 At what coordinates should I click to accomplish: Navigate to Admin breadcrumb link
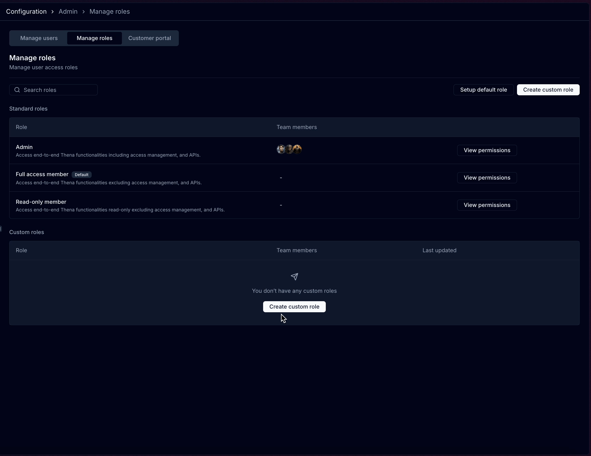pyautogui.click(x=68, y=12)
